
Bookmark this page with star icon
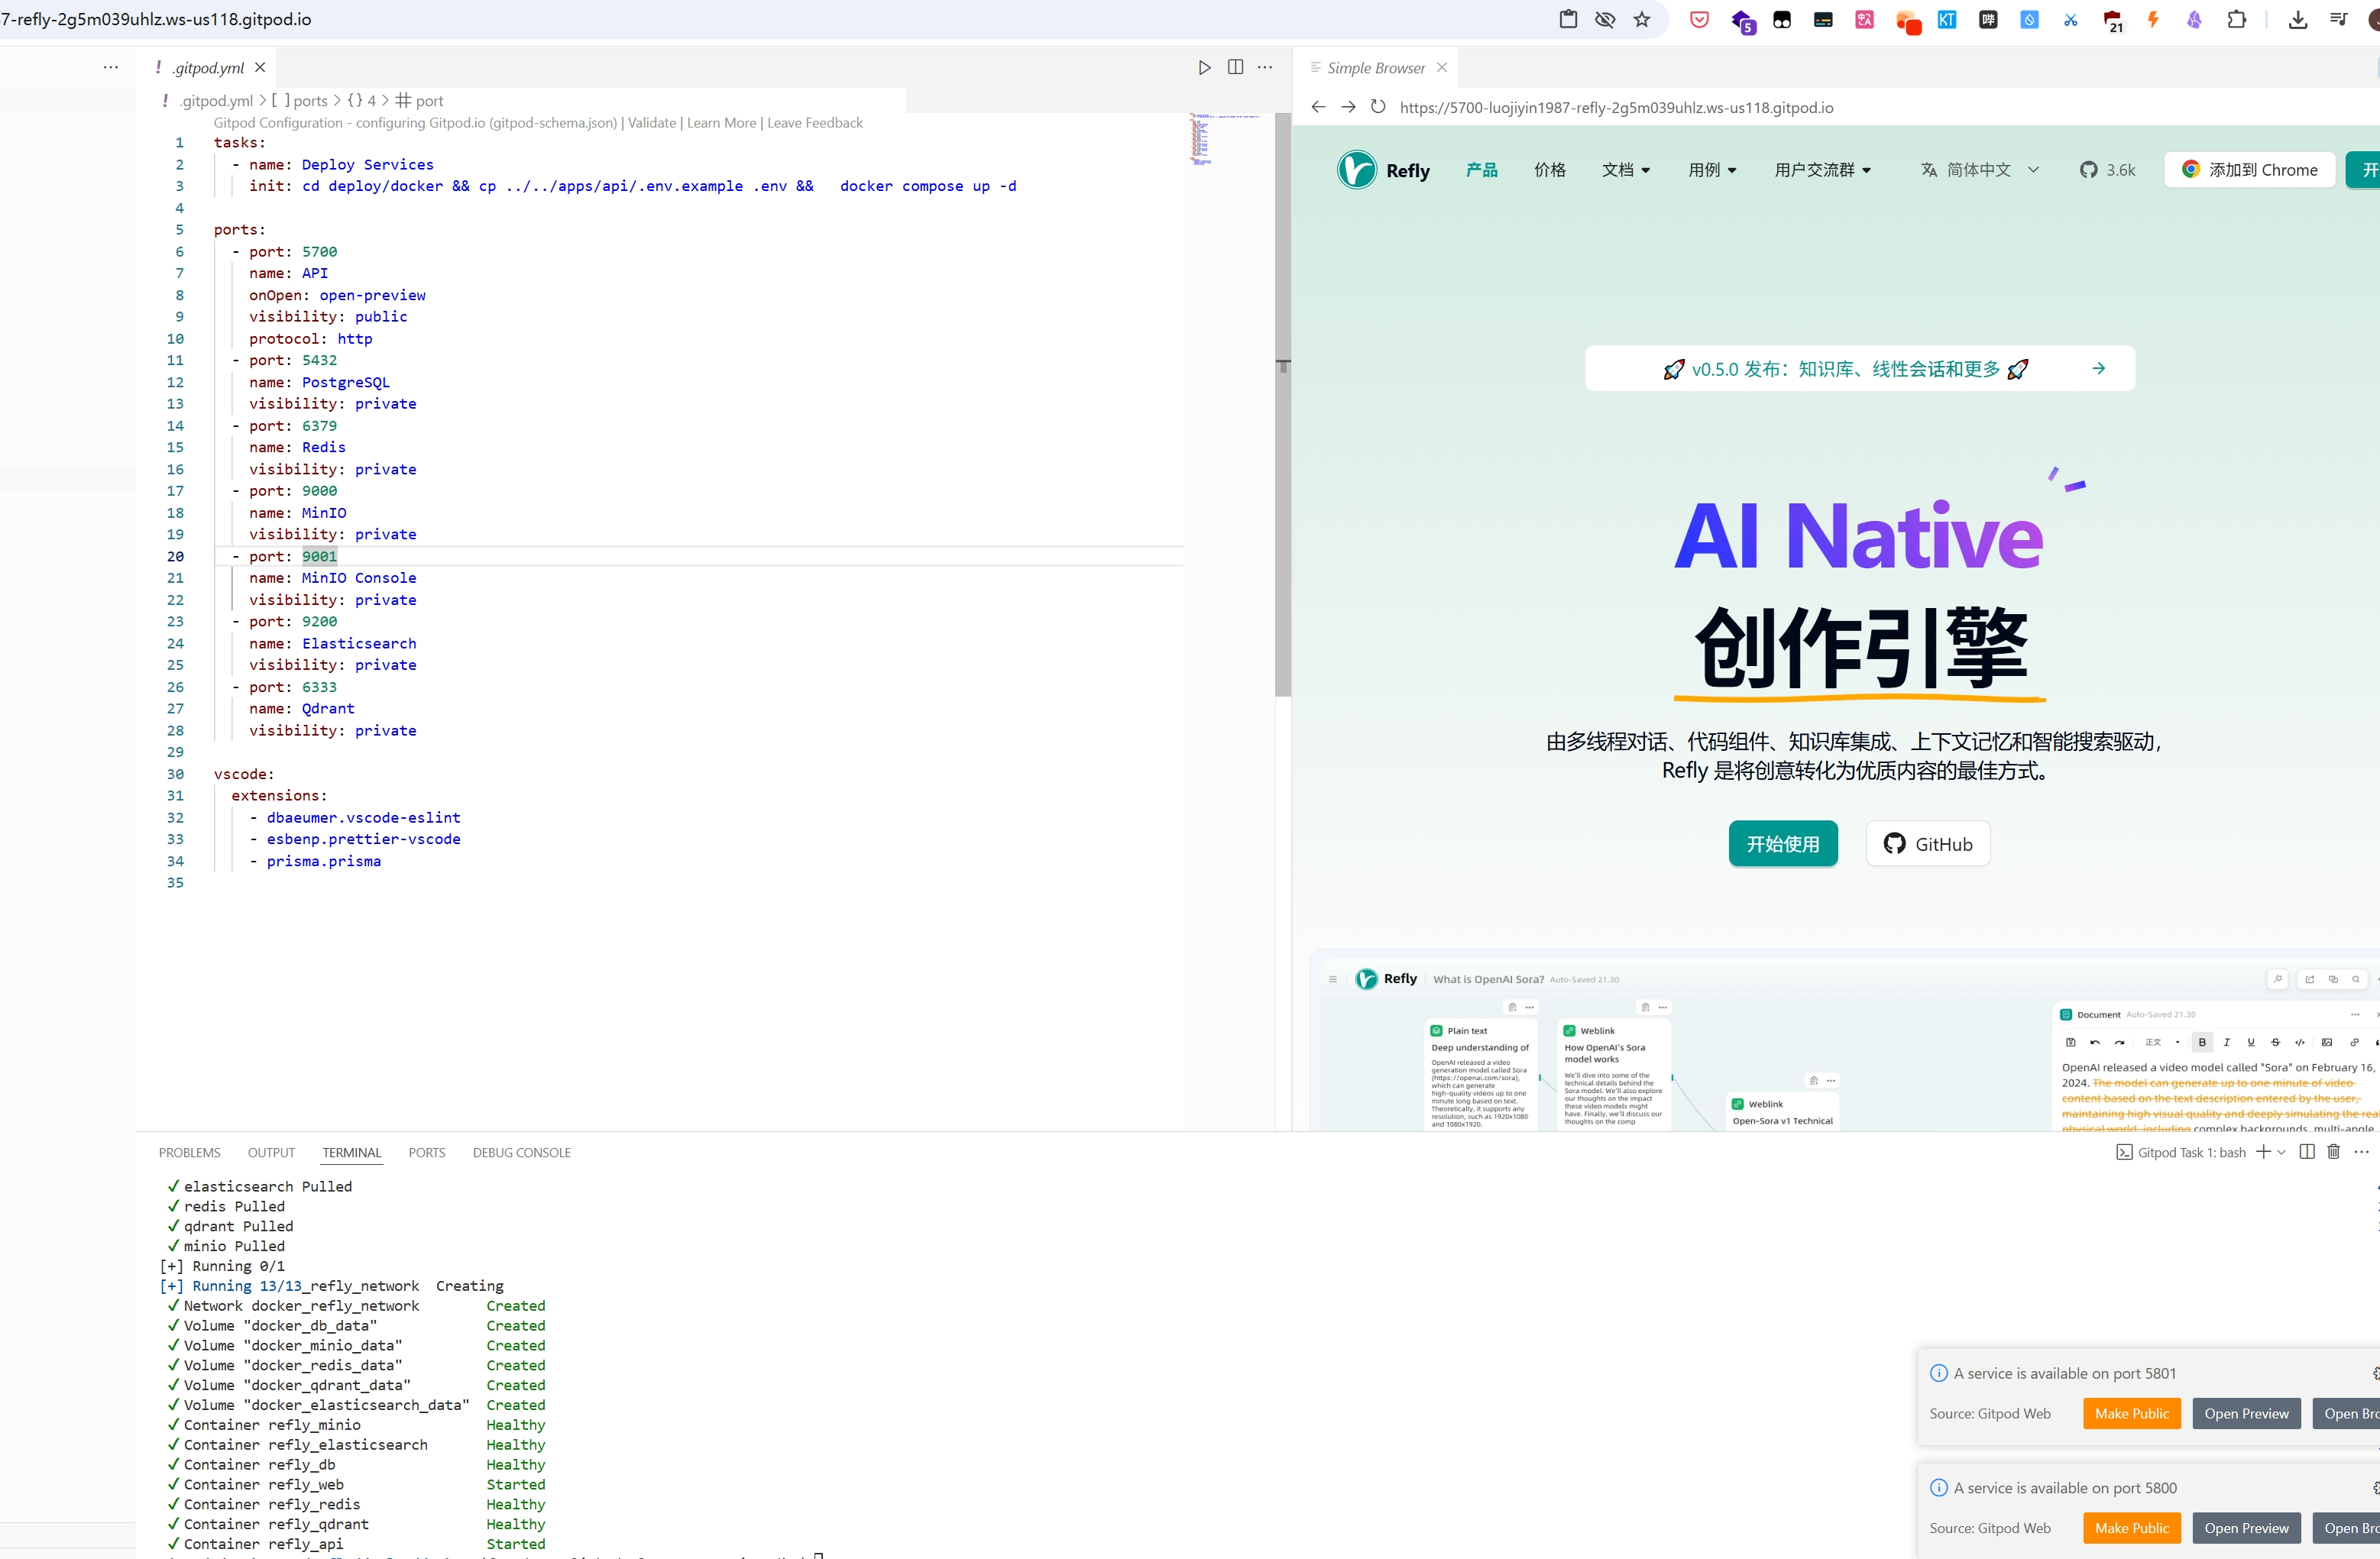pyautogui.click(x=1642, y=19)
